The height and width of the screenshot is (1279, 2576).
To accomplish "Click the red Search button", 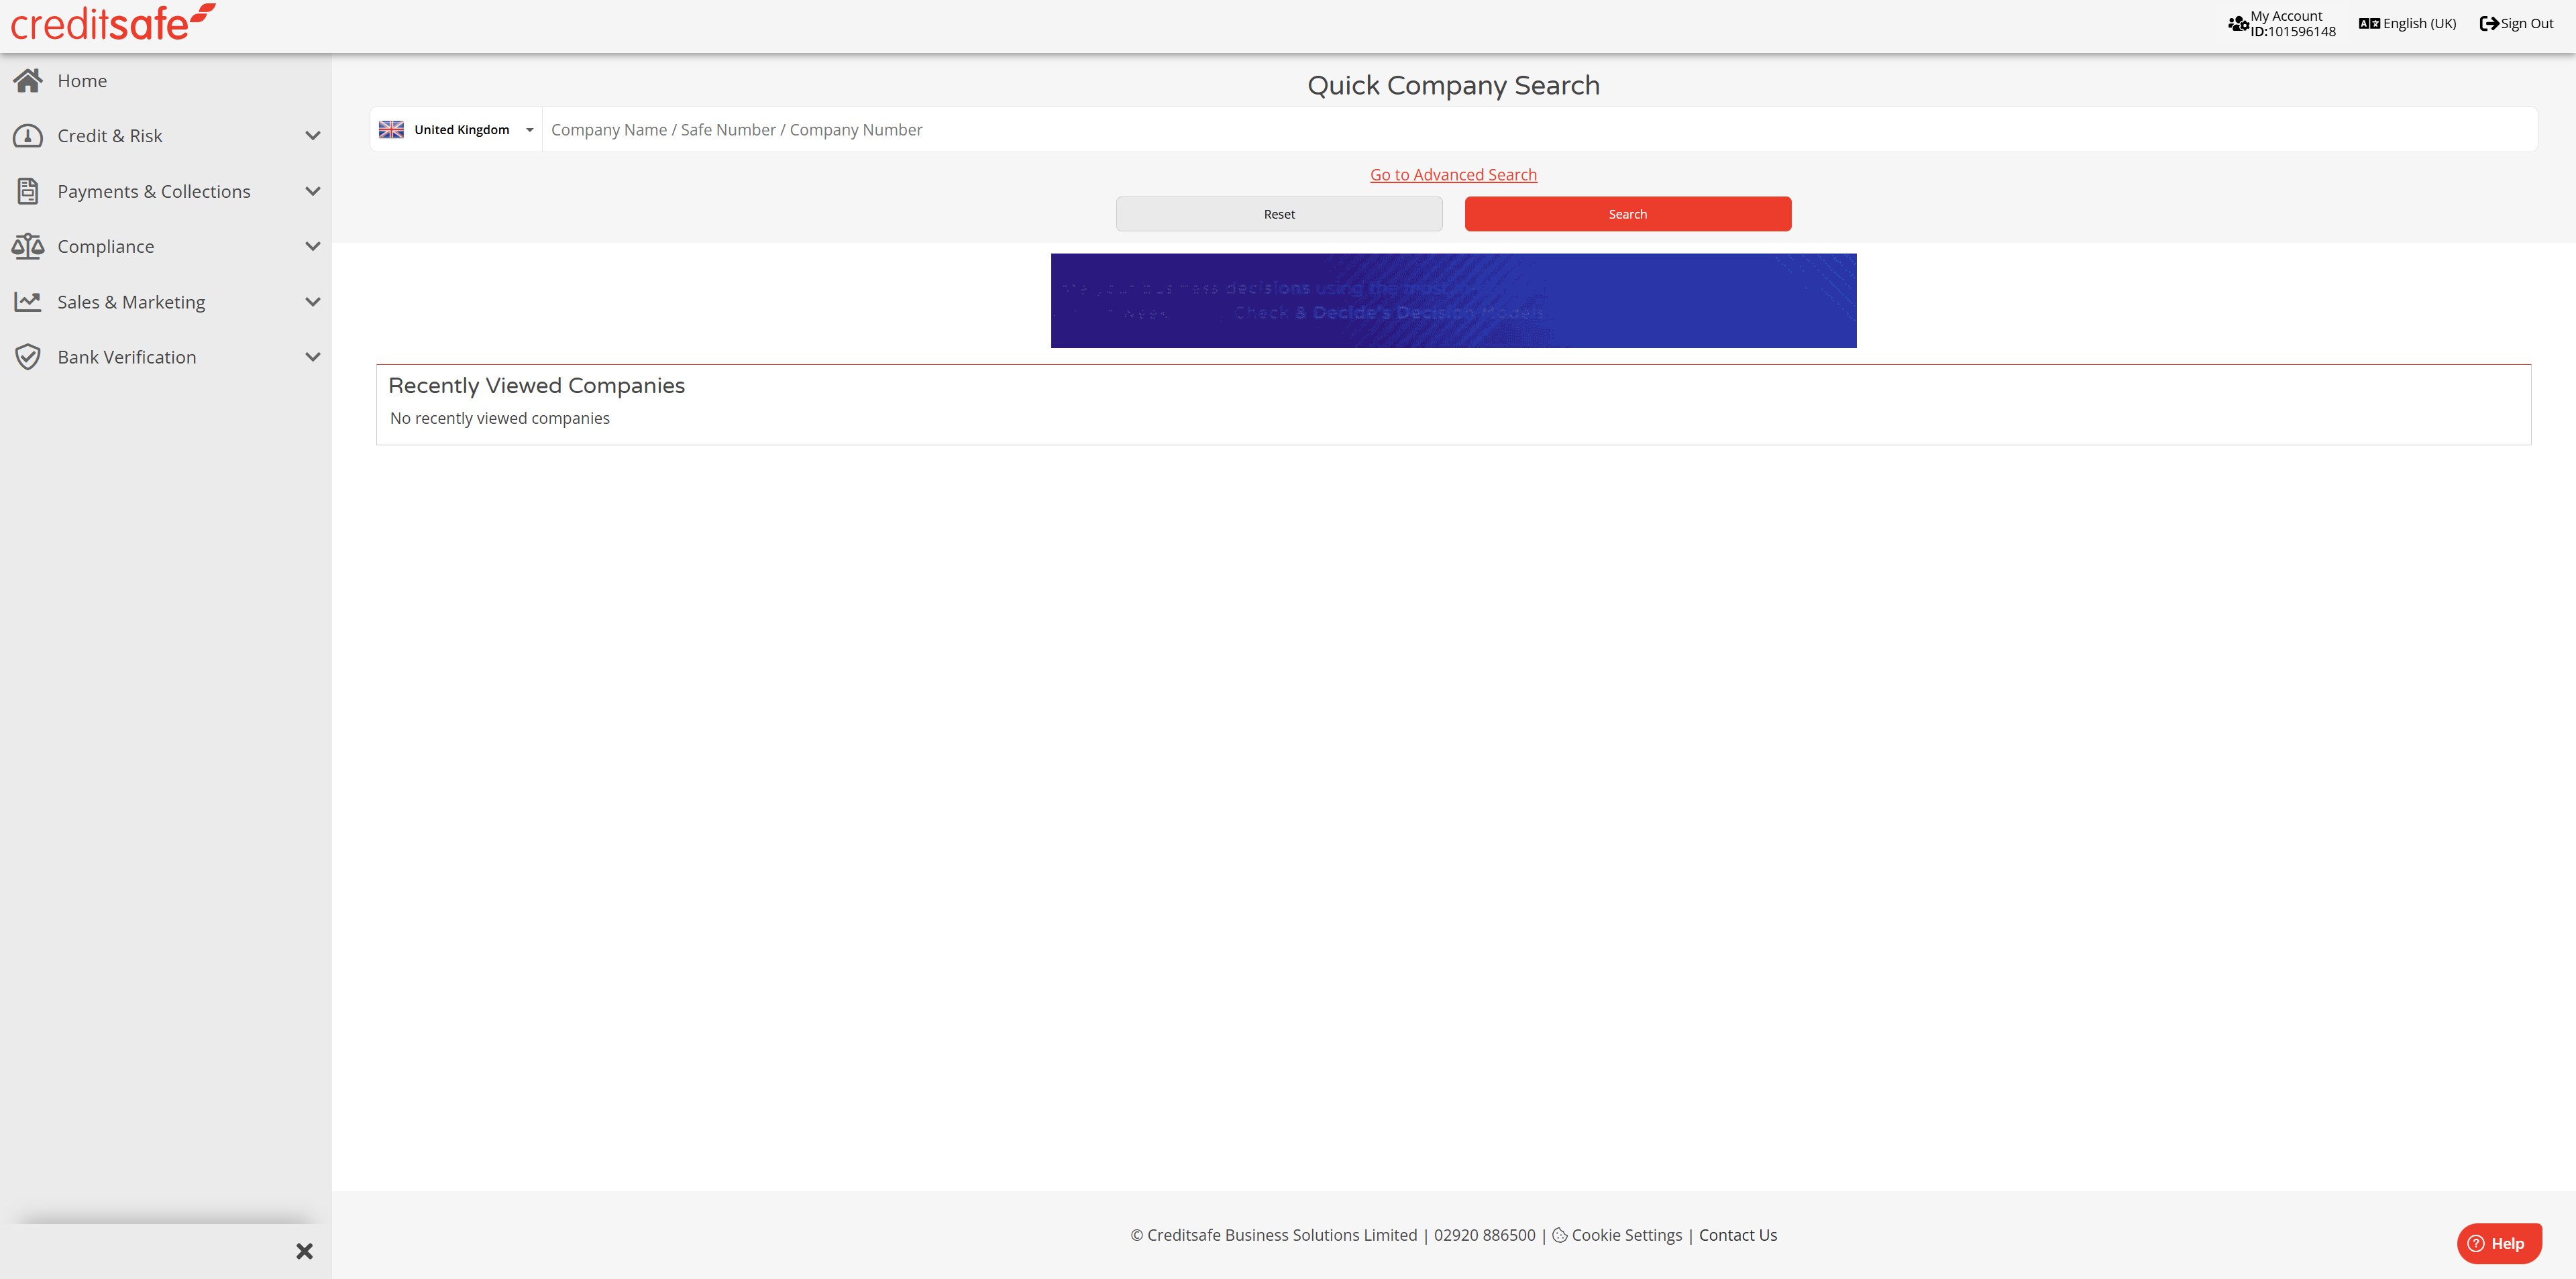I will [x=1626, y=213].
